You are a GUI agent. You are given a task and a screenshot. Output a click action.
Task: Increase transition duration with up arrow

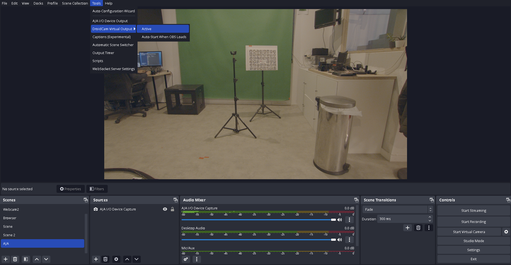click(x=430, y=217)
